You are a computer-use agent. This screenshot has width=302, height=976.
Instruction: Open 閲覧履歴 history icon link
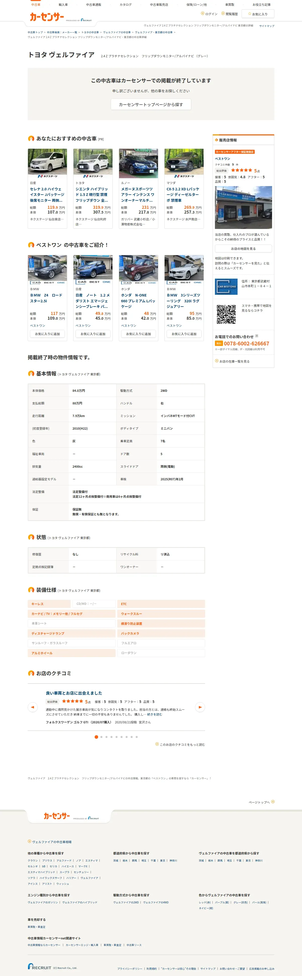tap(230, 14)
